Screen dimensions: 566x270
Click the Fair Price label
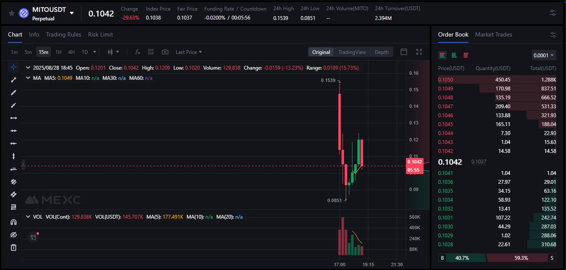pos(187,9)
